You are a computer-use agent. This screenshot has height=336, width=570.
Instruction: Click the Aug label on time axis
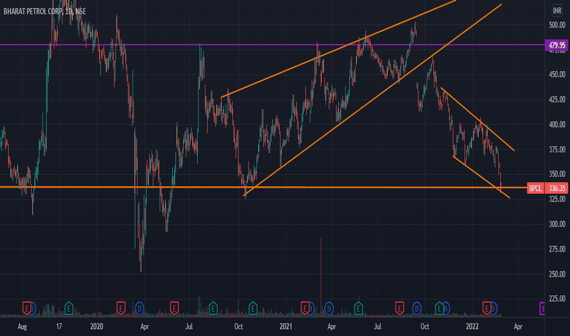tap(22, 327)
